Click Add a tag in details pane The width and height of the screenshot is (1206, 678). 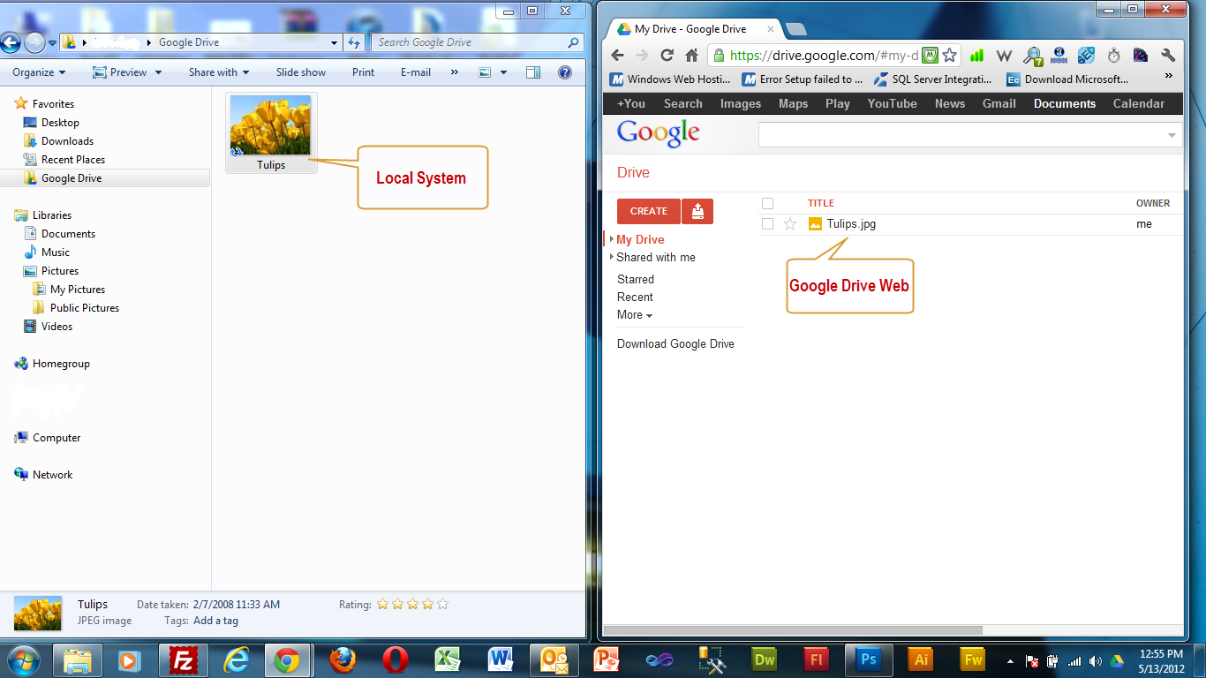click(x=215, y=621)
